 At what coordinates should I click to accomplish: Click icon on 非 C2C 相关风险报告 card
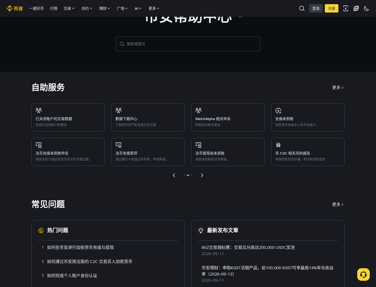pos(278,145)
